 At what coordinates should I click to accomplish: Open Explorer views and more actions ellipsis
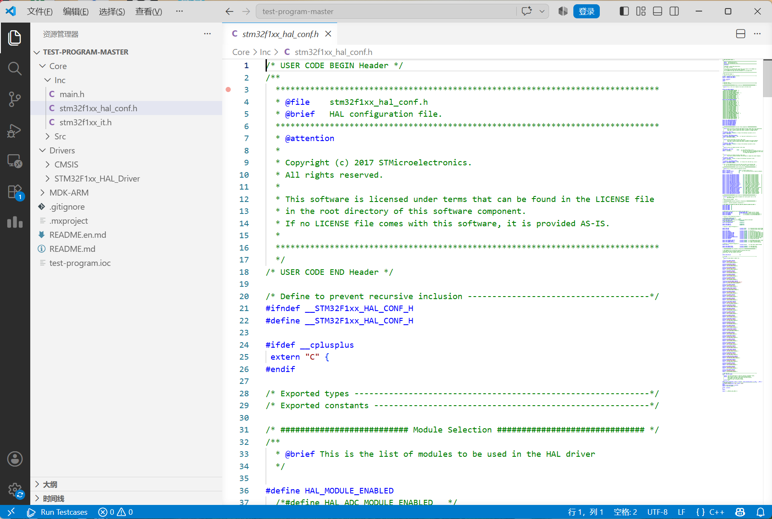coord(207,34)
